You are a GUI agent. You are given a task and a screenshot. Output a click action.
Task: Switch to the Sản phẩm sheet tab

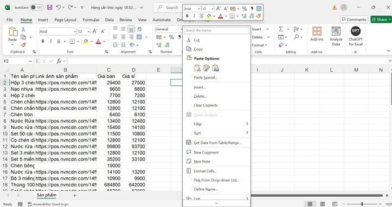[47, 195]
